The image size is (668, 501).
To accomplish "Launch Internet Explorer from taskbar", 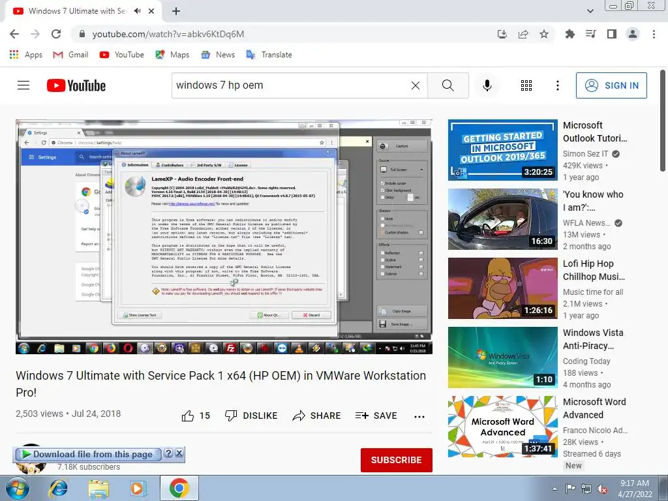I will click(x=58, y=488).
